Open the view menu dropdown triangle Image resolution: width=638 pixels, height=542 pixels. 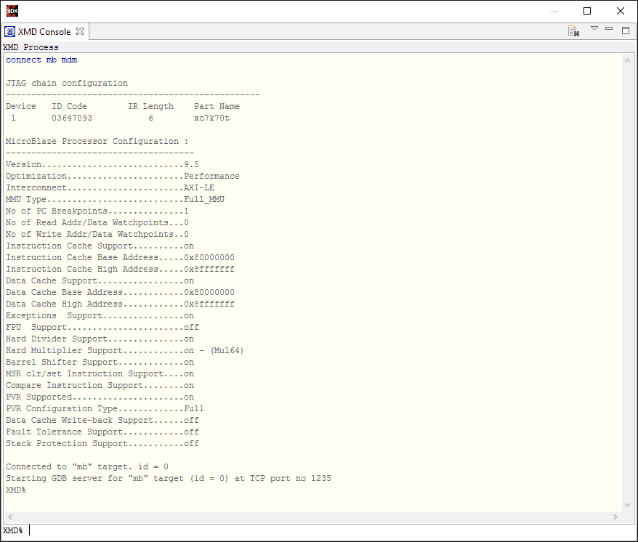pos(594,30)
